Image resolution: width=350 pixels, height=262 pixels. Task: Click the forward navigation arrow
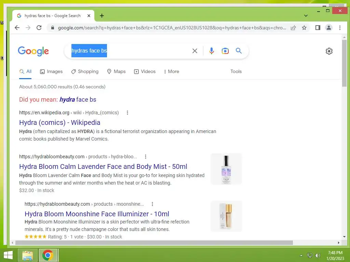(28, 28)
